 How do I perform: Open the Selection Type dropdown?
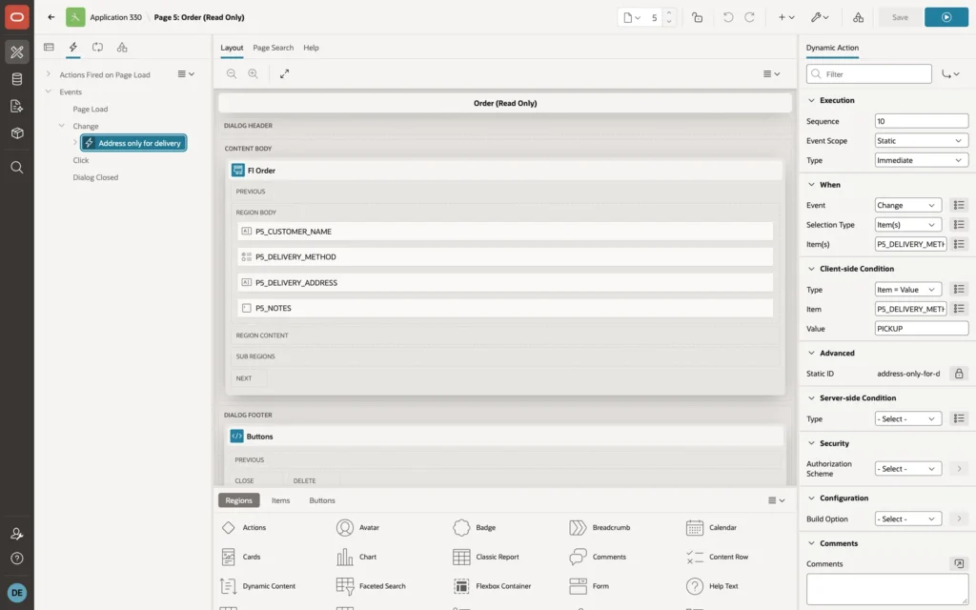tap(907, 225)
